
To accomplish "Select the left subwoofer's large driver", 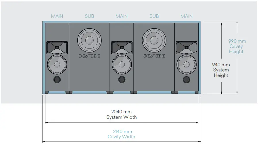I will (89, 40).
